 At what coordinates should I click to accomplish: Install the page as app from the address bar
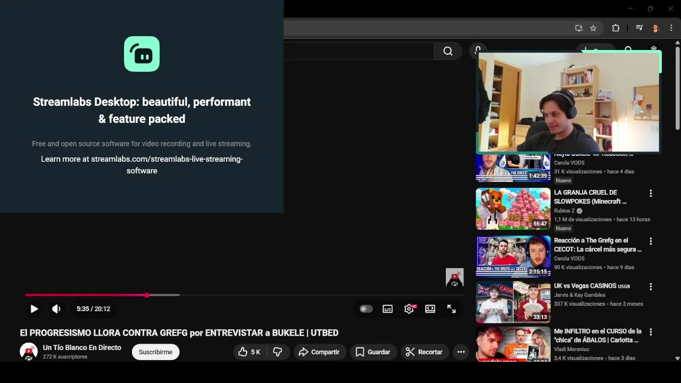point(579,28)
